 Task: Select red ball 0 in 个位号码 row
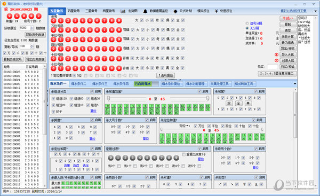click(53, 68)
